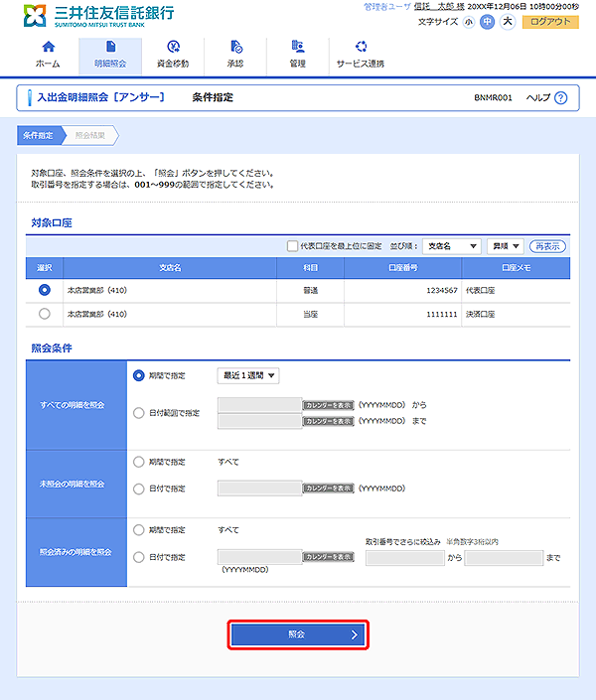The image size is (596, 700).
Task: Click 再表示 button
Action: pyautogui.click(x=547, y=246)
